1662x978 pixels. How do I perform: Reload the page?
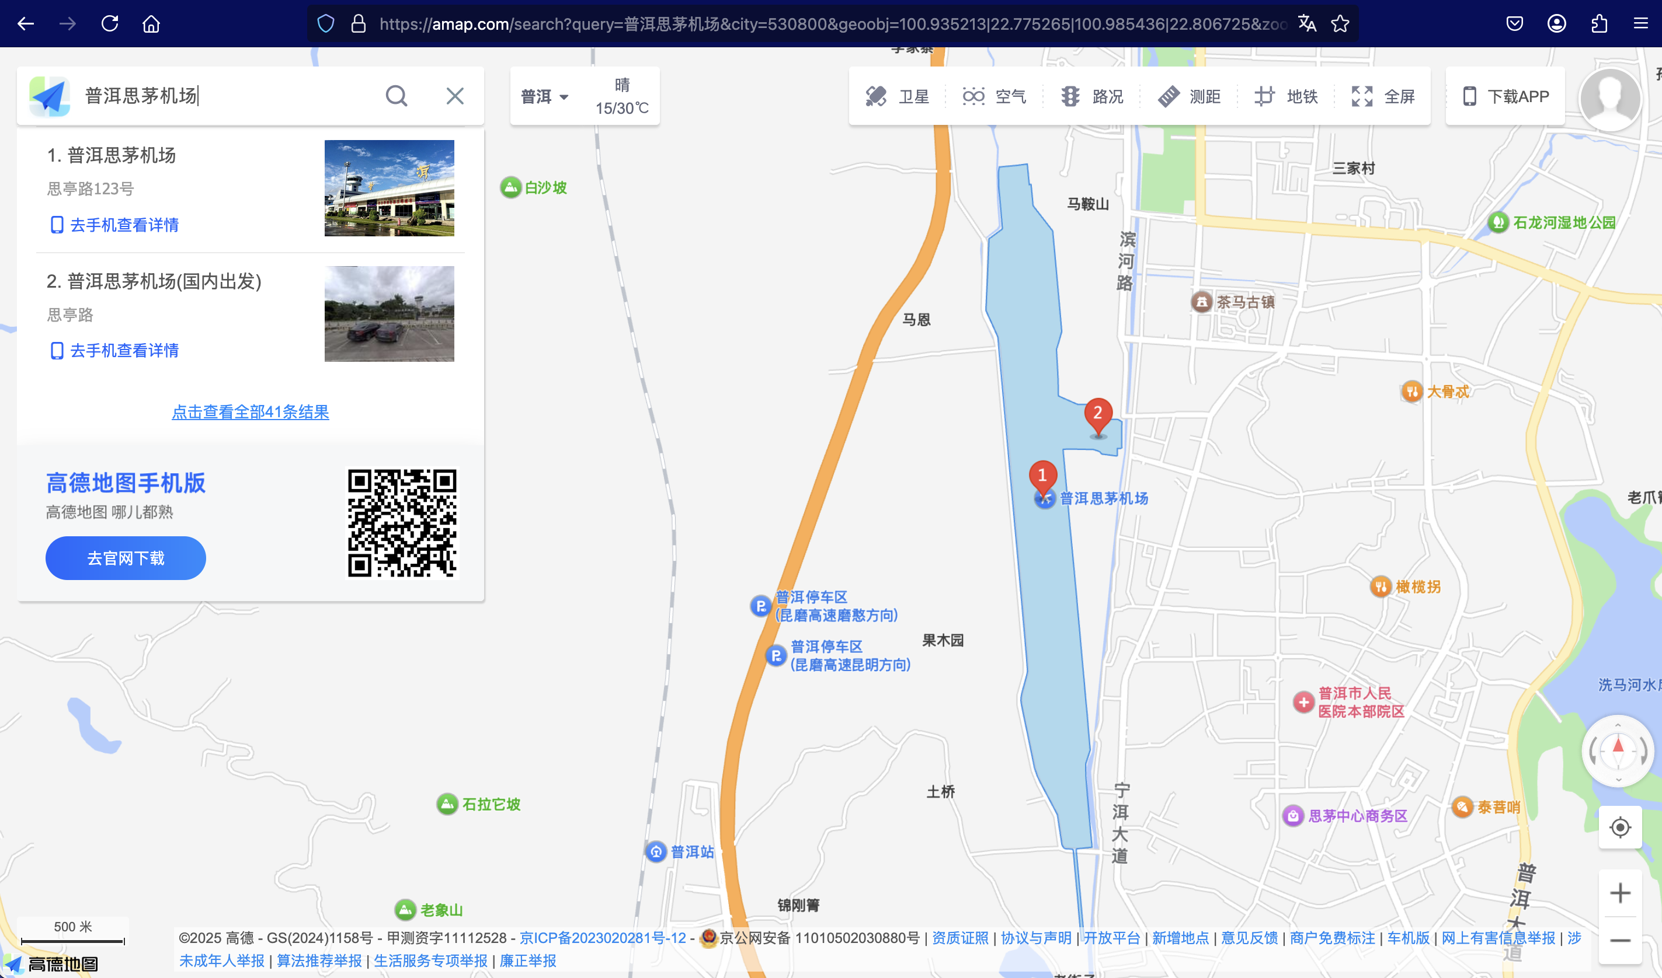point(109,24)
